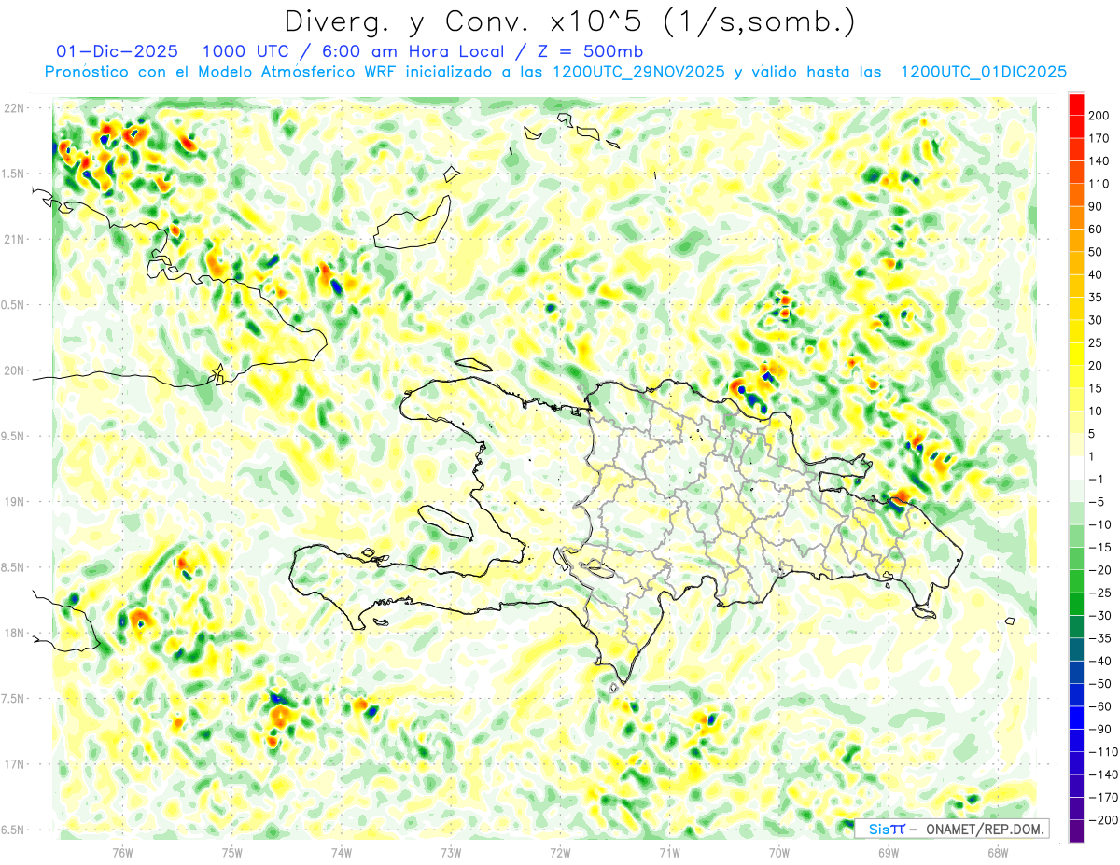Click the colorbar label '-50'
1120x865 pixels.
(1101, 684)
